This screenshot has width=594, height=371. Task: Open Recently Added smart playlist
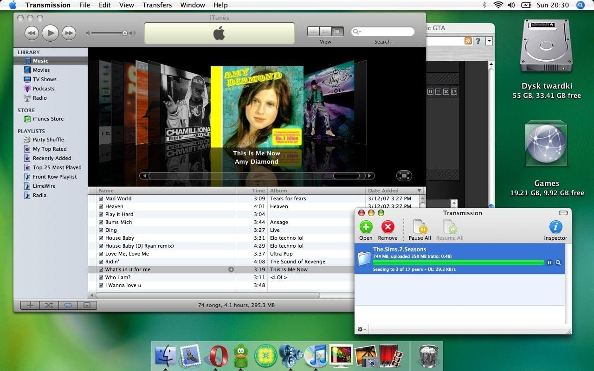(52, 158)
